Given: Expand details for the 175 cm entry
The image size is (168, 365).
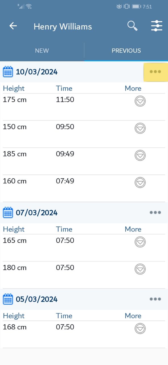Looking at the screenshot, I should [140, 101].
